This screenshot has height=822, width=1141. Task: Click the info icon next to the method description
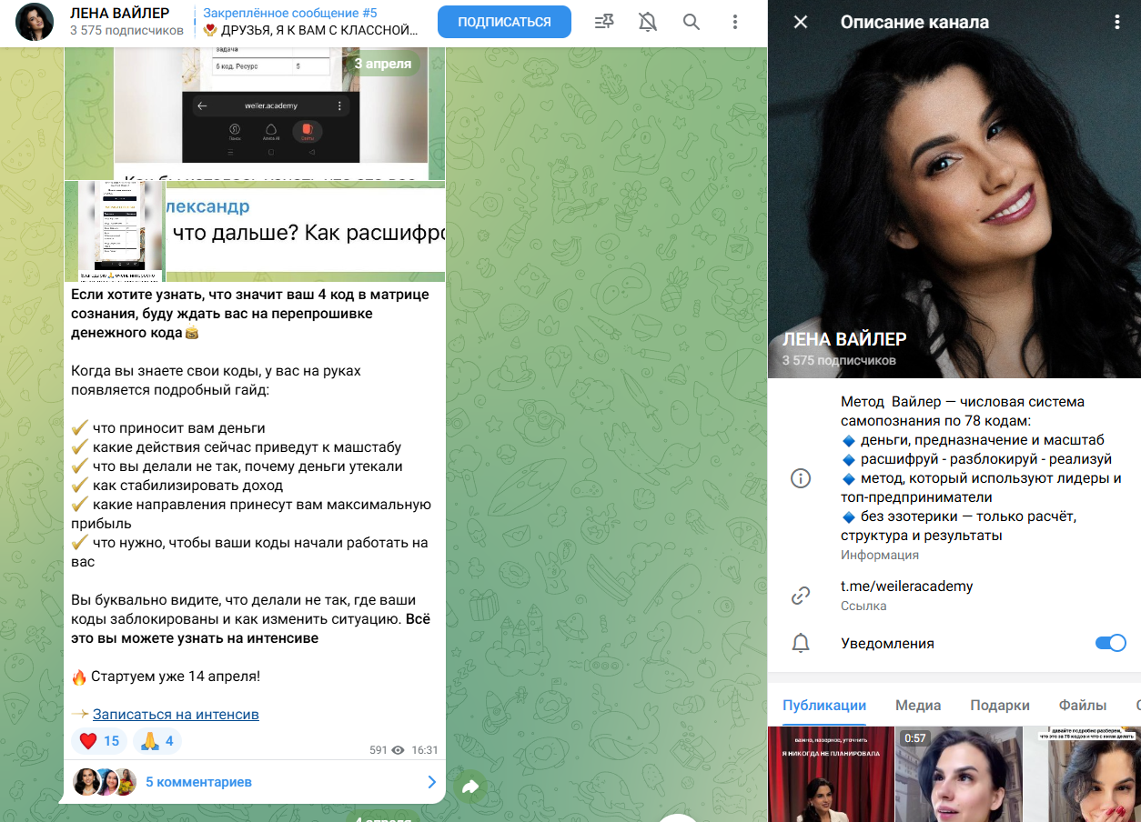802,477
